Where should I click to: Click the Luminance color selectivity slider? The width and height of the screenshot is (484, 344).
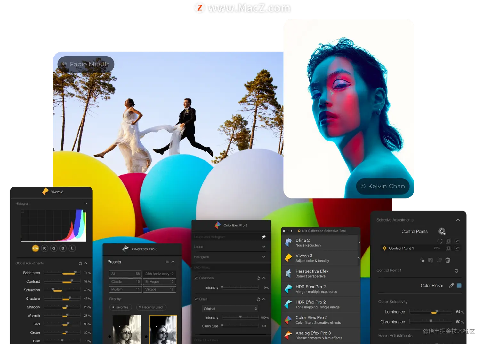pos(431,312)
